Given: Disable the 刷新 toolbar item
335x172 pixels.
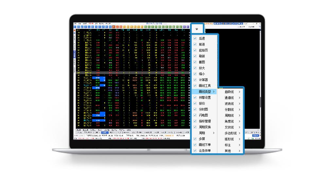Looking at the screenshot, I should (195, 56).
